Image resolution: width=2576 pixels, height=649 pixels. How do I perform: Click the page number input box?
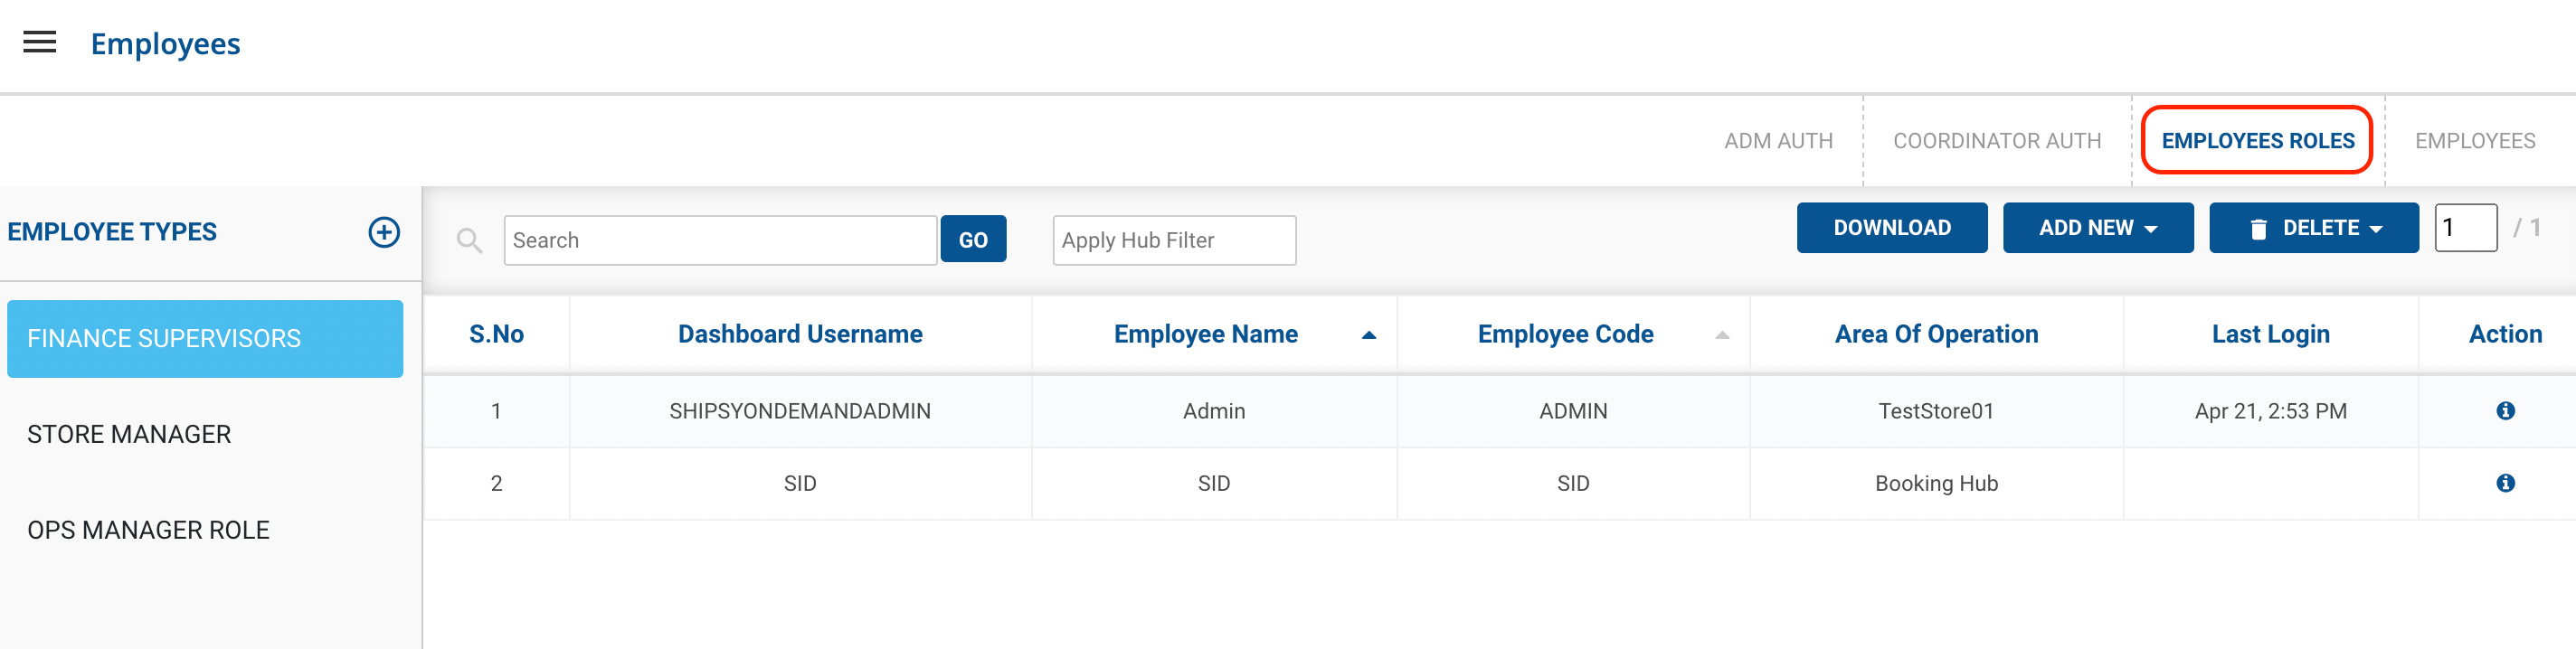pyautogui.click(x=2464, y=228)
